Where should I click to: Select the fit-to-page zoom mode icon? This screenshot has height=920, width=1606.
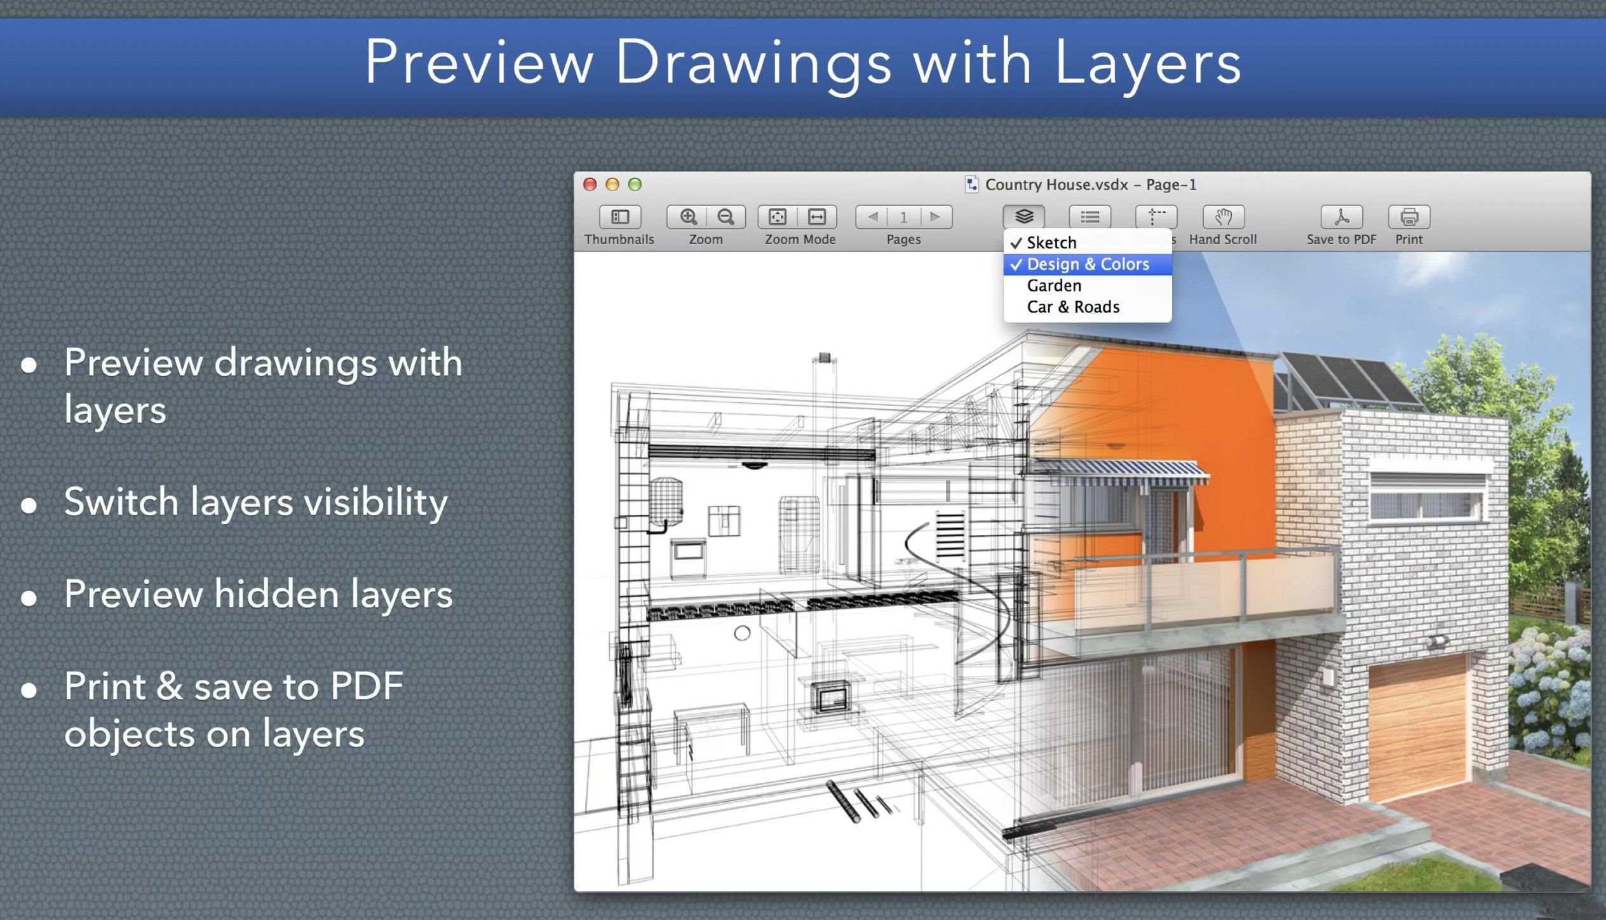pyautogui.click(x=778, y=217)
